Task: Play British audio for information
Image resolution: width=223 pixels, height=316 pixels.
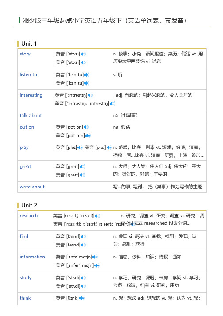Action: [x=95, y=257]
